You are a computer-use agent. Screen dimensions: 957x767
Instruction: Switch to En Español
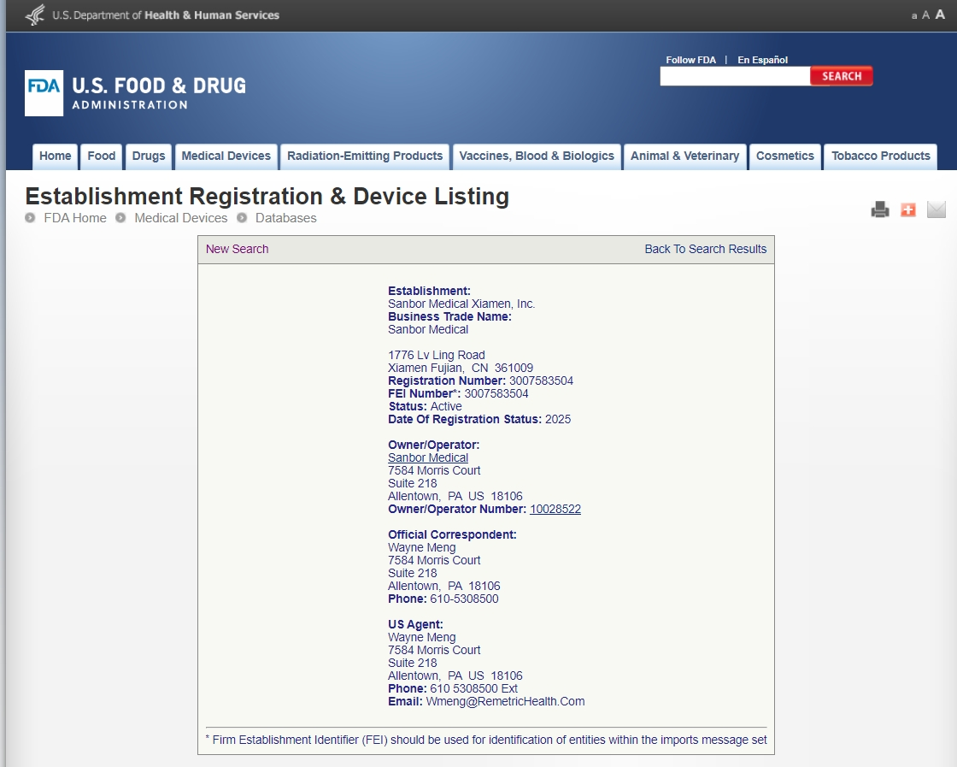762,60
